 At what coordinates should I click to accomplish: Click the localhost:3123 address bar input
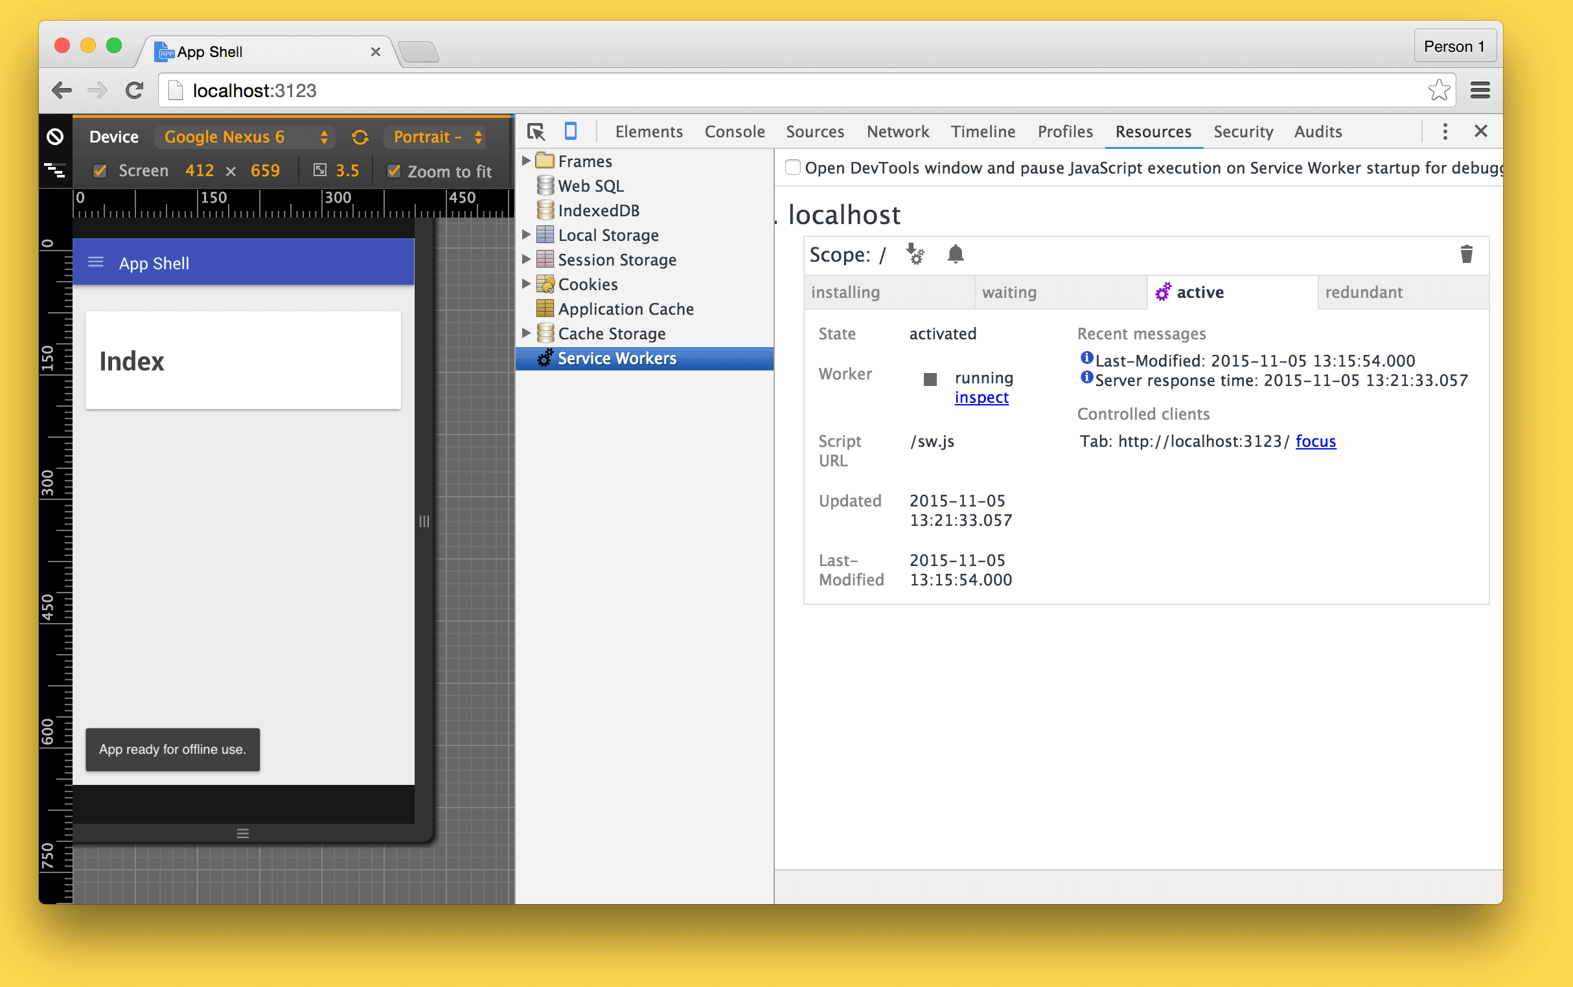[789, 91]
